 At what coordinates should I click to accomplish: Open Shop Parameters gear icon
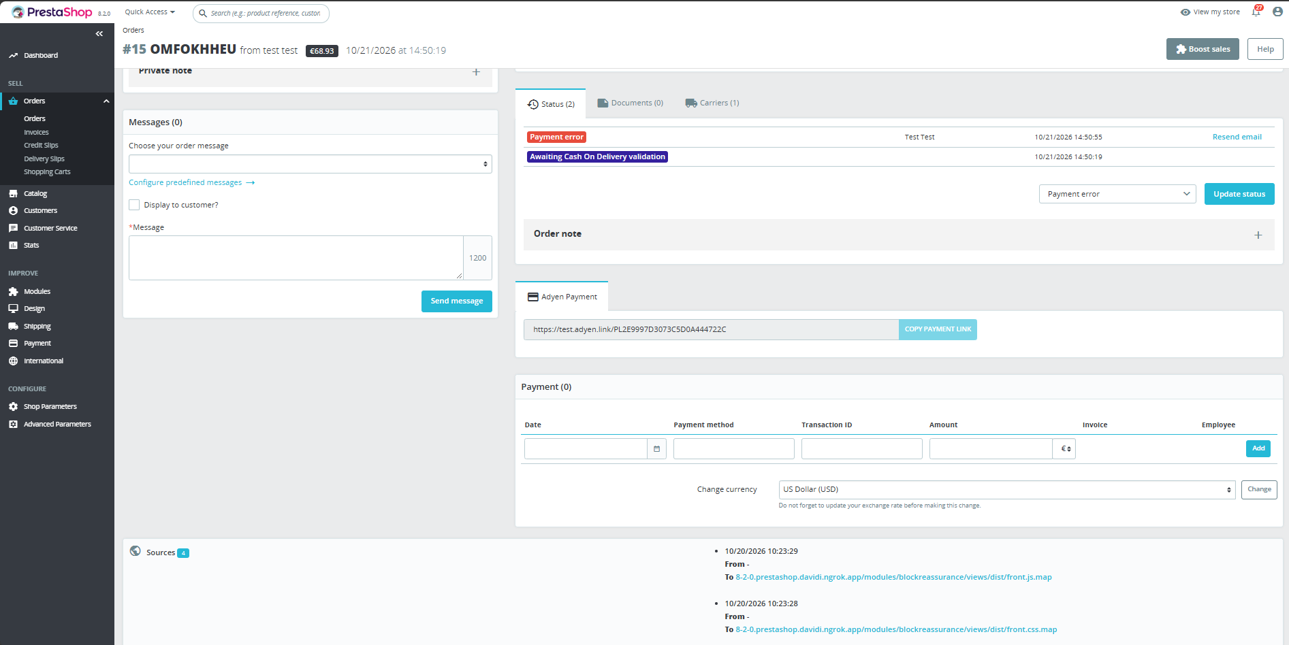point(13,407)
